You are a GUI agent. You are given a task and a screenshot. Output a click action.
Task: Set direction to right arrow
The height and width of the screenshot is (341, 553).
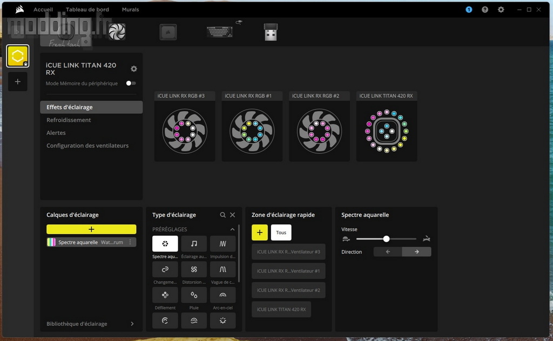[416, 251]
